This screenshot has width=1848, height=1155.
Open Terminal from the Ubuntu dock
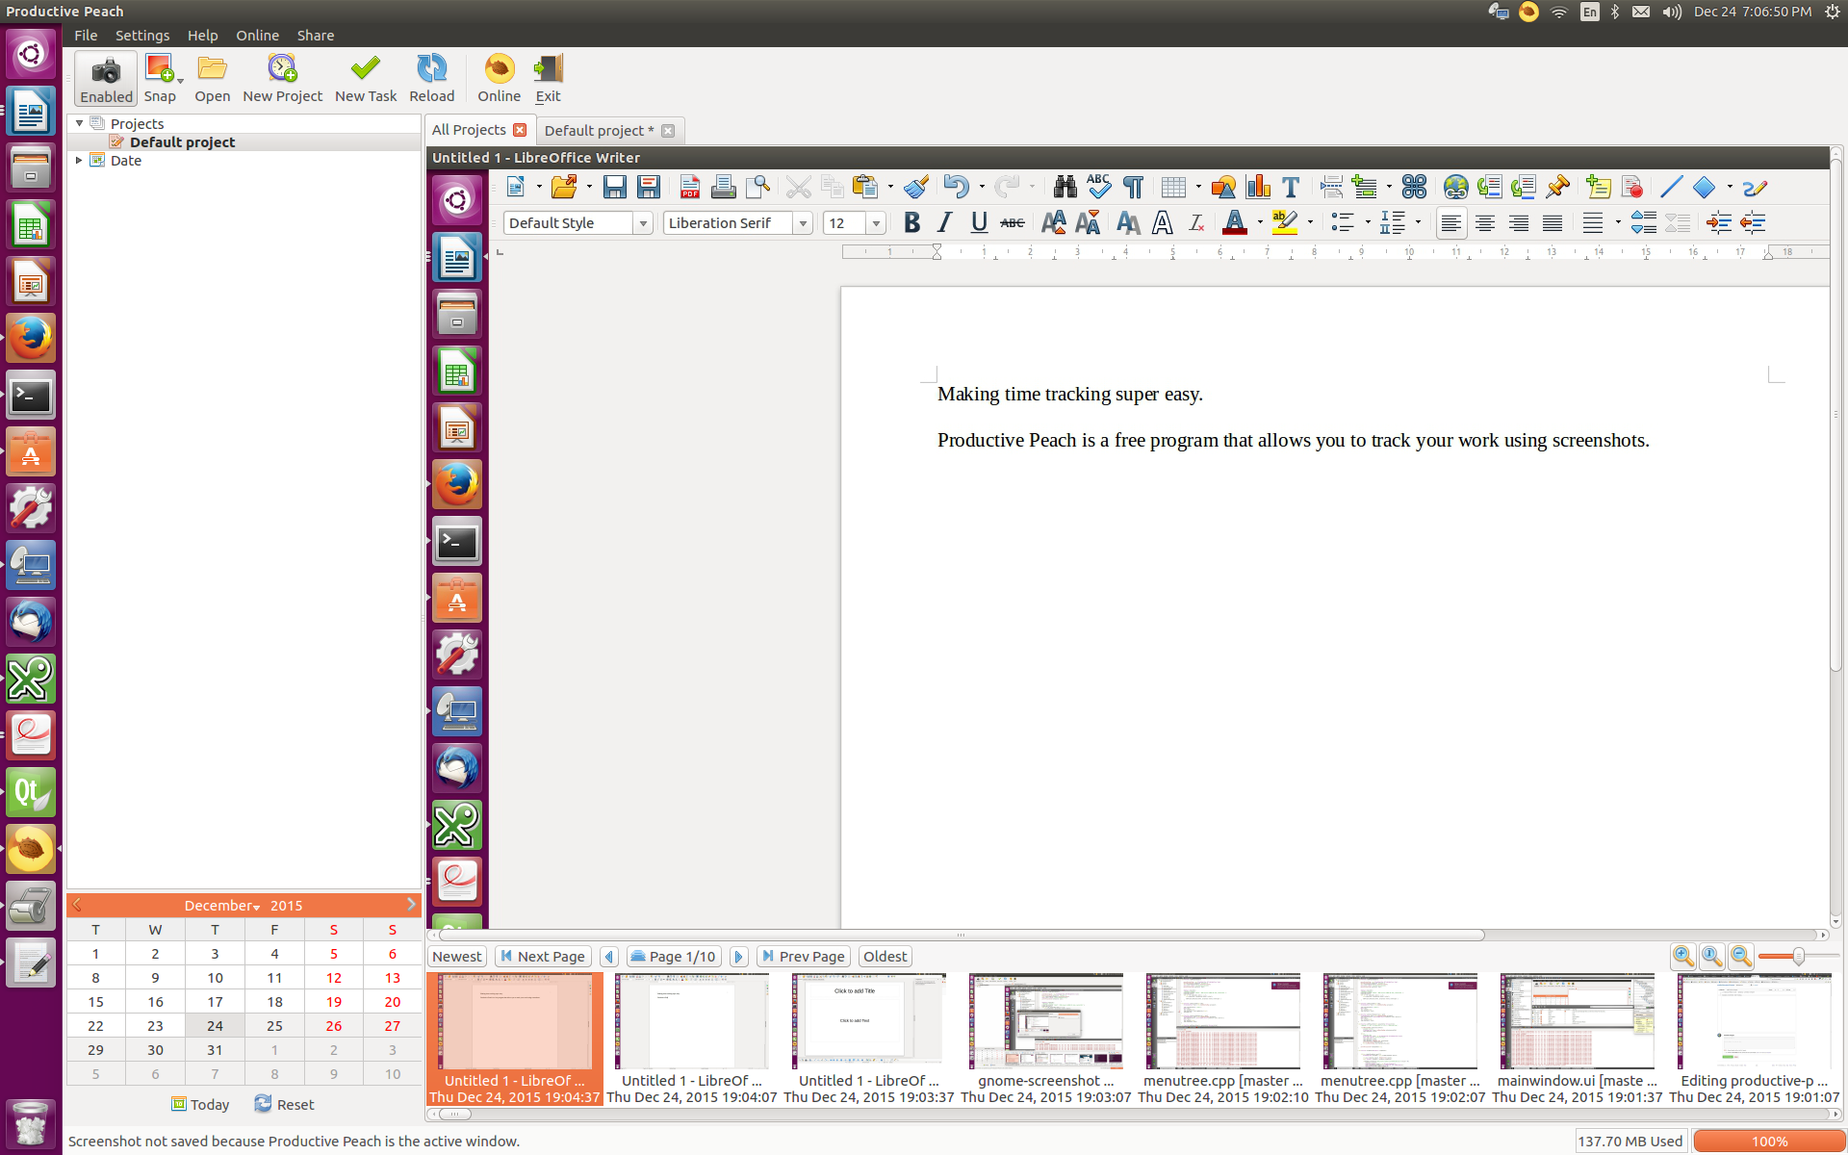pyautogui.click(x=31, y=396)
